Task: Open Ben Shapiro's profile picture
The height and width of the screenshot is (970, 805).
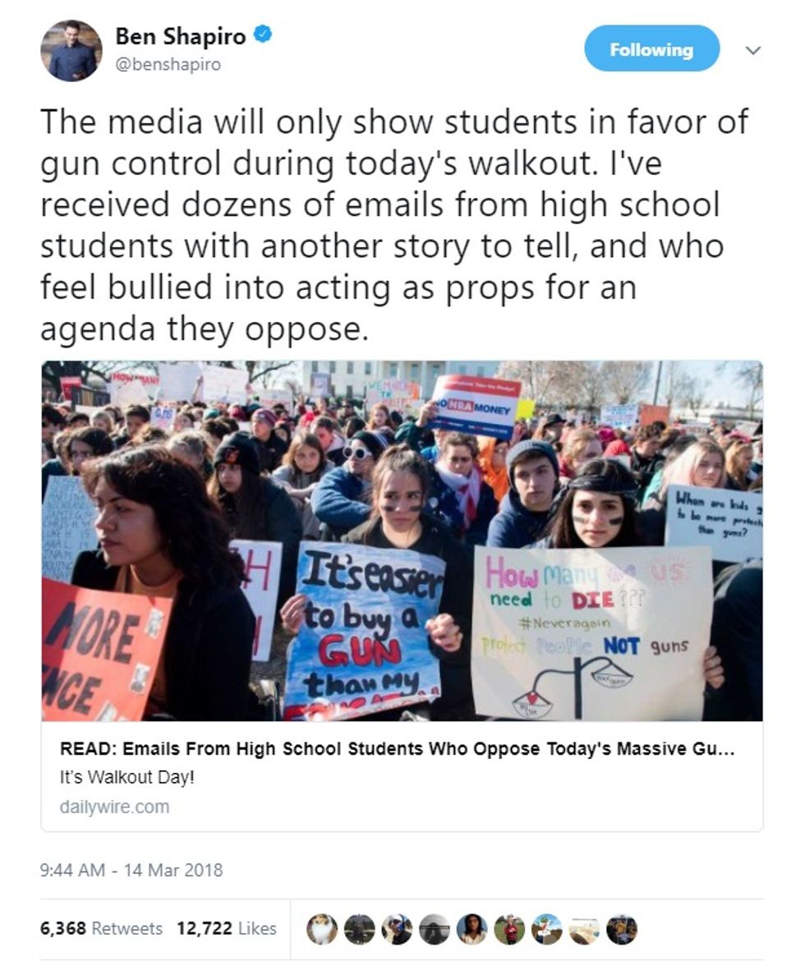Action: click(71, 51)
